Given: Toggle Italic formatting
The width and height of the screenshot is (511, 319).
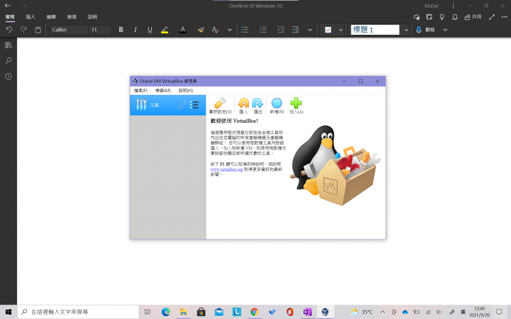Looking at the screenshot, I should point(135,29).
